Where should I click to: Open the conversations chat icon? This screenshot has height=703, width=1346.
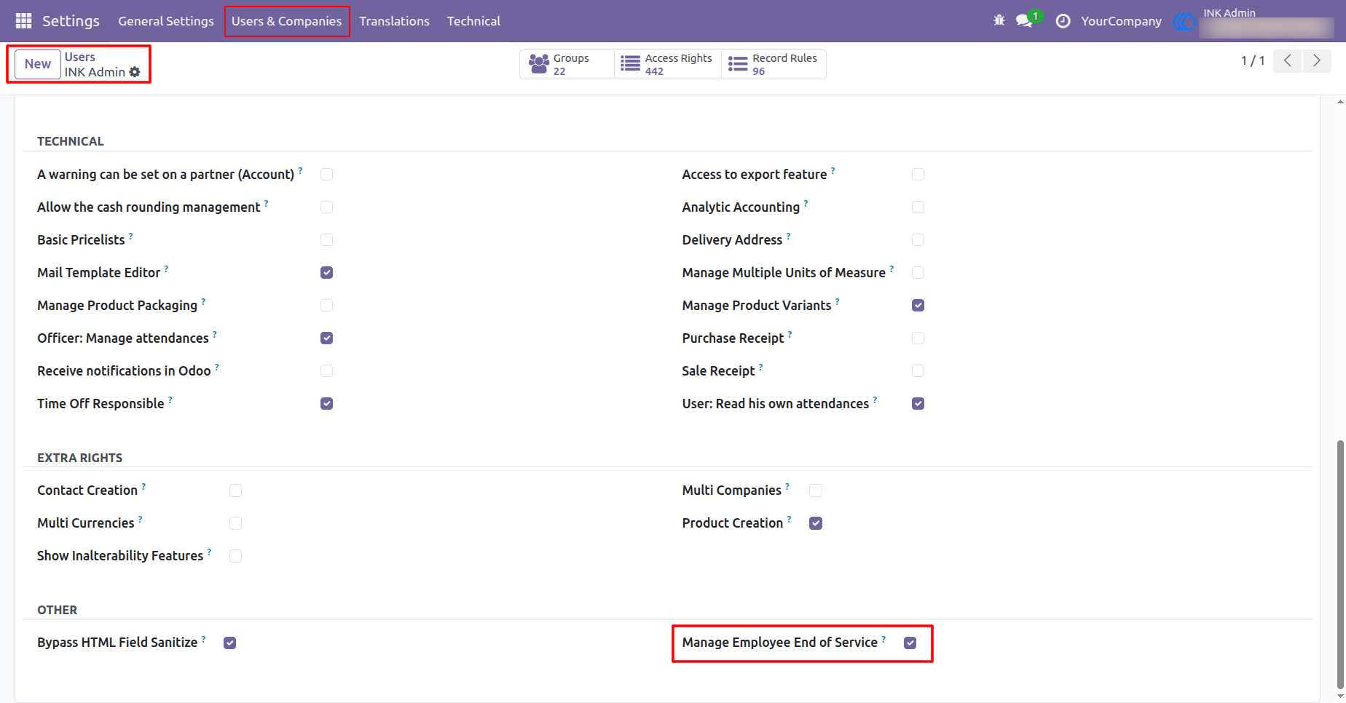pos(1025,21)
